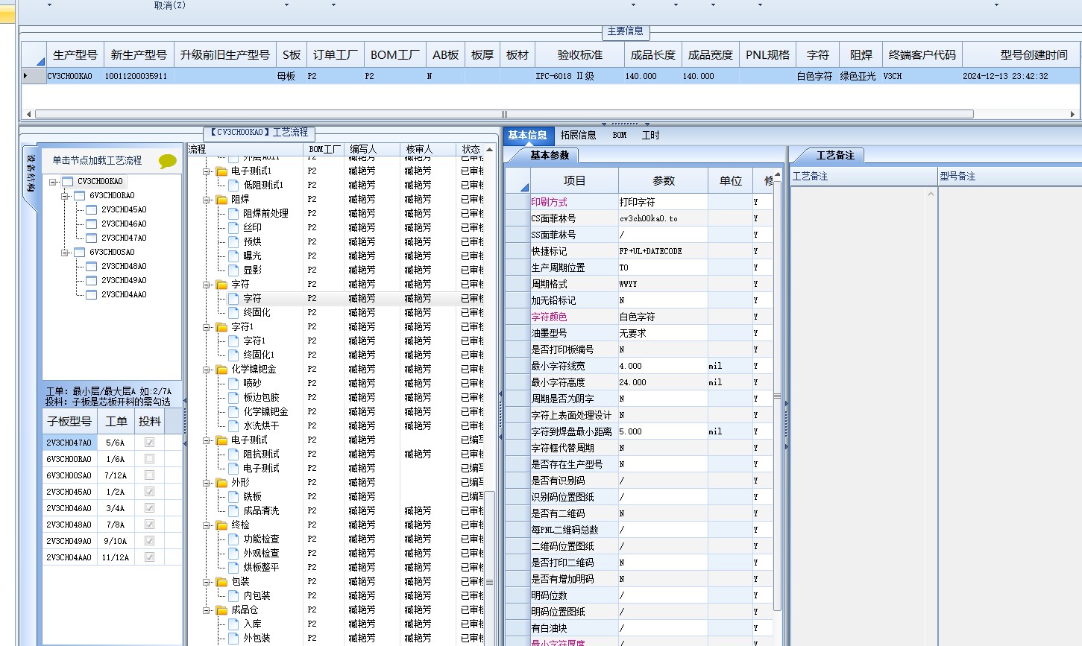The width and height of the screenshot is (1082, 646).
Task: Click the 功能检查 page icon
Action: pos(233,539)
